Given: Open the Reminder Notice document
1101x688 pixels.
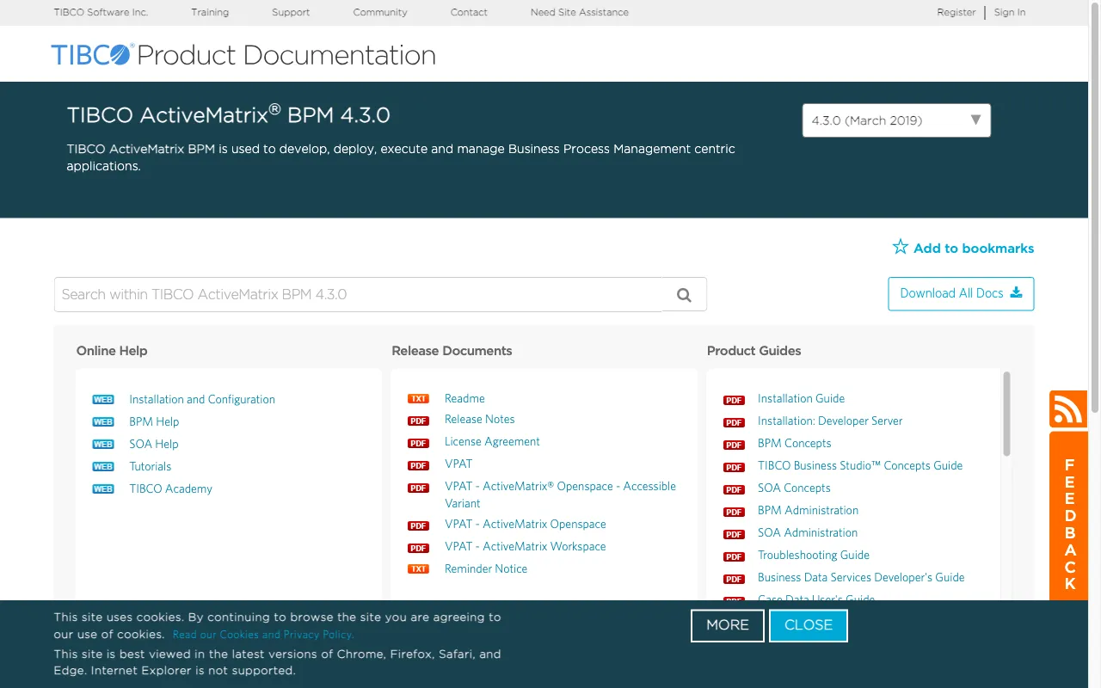Looking at the screenshot, I should coord(486,568).
